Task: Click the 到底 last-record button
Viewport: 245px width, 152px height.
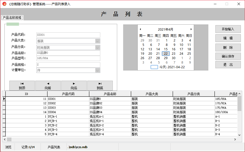Action: click(x=100, y=86)
